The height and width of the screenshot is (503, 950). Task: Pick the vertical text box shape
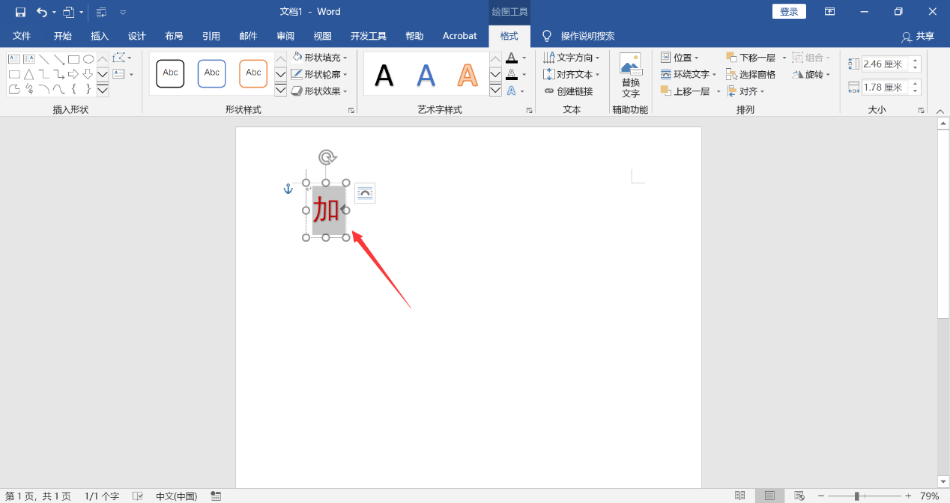point(28,59)
